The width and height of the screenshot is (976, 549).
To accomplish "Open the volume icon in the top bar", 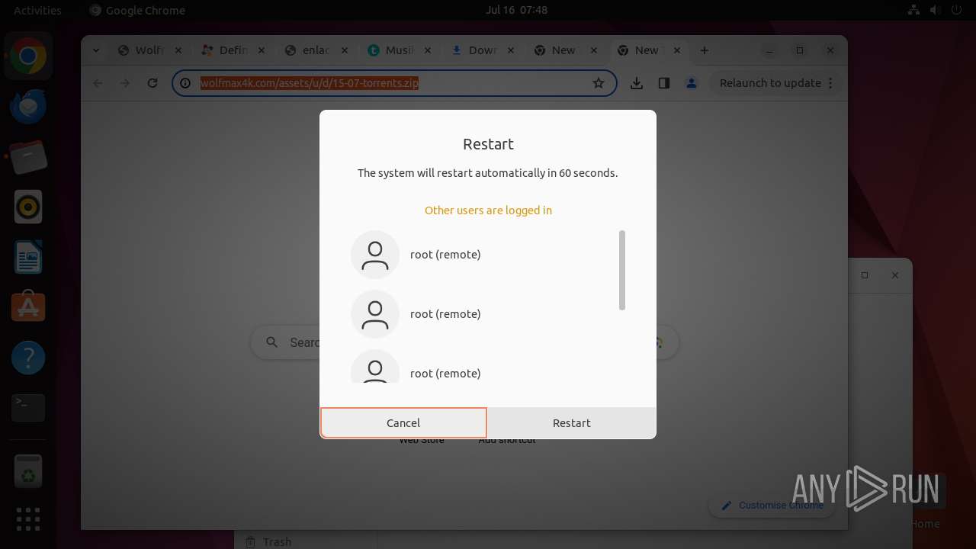I will [x=936, y=10].
